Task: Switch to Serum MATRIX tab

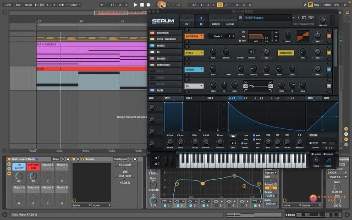Action: coord(215,21)
